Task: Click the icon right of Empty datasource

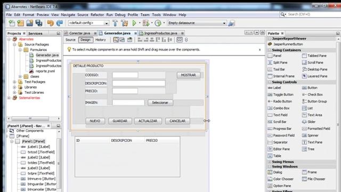Action: pyautogui.click(x=231, y=23)
